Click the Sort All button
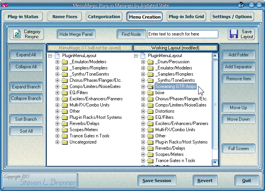 click(x=26, y=131)
